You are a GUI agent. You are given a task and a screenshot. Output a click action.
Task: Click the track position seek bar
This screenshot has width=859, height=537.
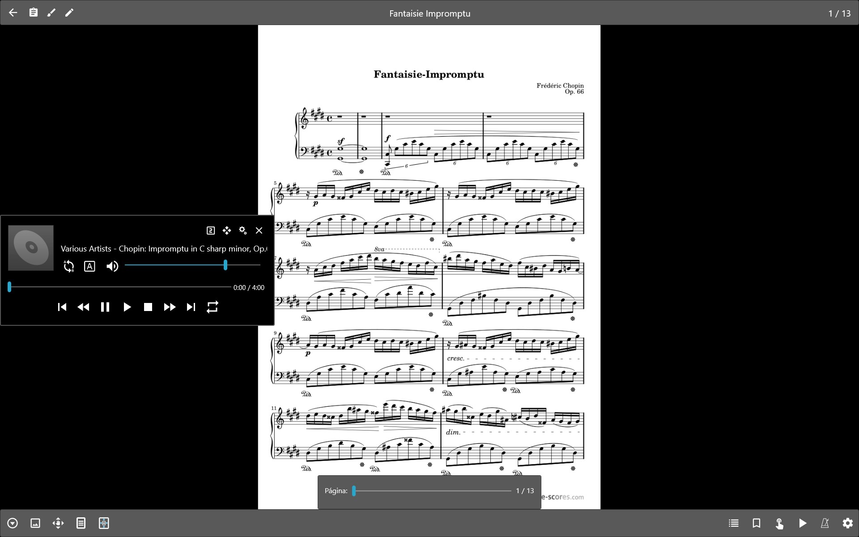[x=119, y=287]
